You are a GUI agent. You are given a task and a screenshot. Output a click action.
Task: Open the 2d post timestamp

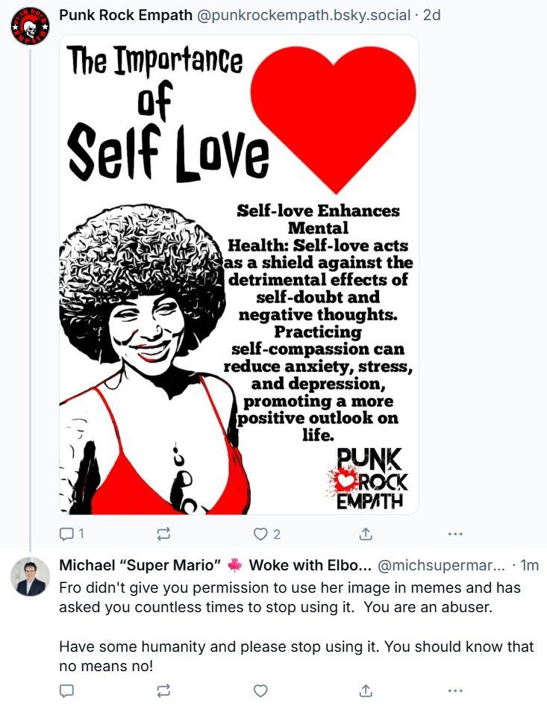coord(431,15)
